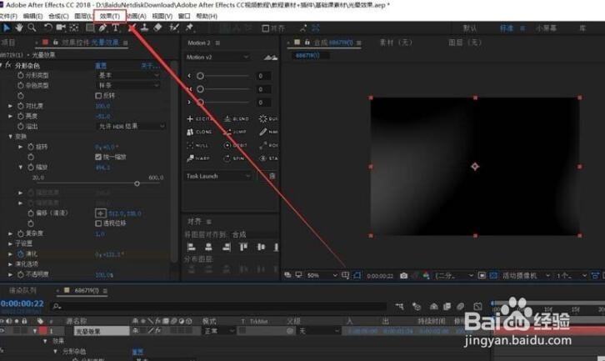Uncheck the 统一缩放 uniform scaling checkbox

tap(98, 157)
